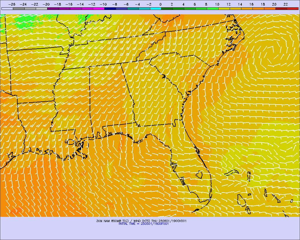Pick the magenta swatch between -14 and -12
Screen dimensions: 300x240
point(87,8)
